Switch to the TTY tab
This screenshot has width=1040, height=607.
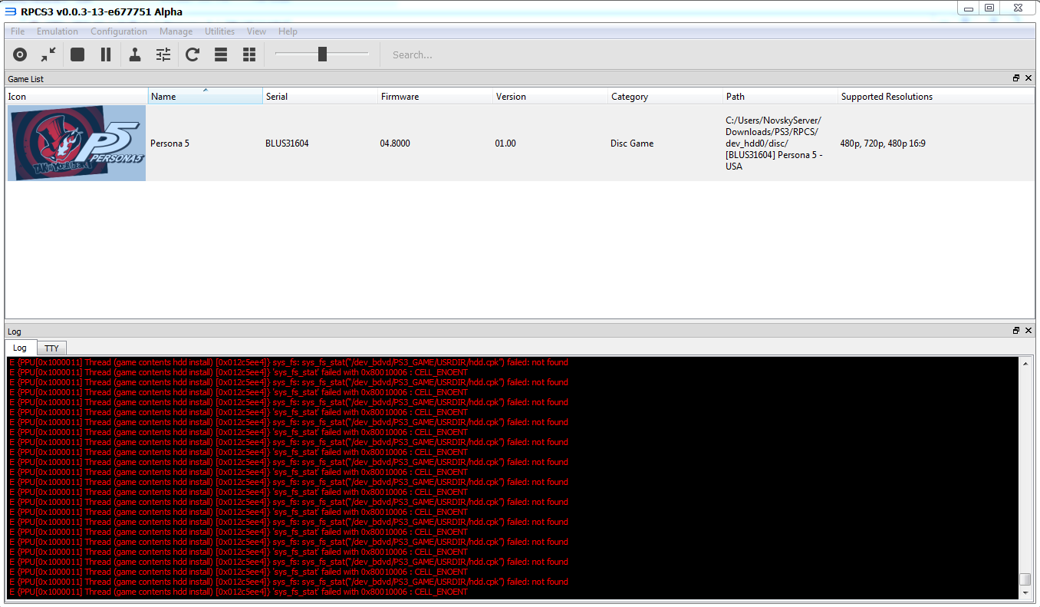point(51,348)
